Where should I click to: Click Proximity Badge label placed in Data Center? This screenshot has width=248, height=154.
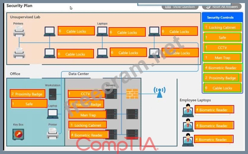[86, 104]
